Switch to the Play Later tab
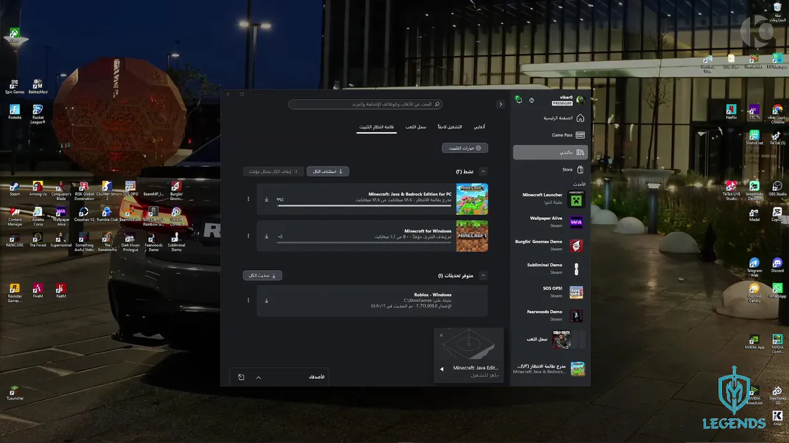This screenshot has width=789, height=443. point(449,127)
